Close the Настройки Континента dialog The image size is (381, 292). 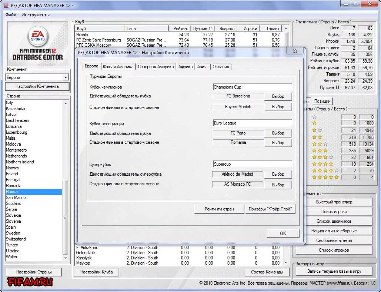[295, 51]
